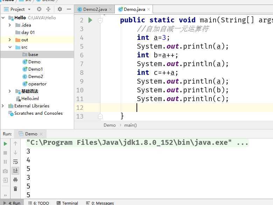Clear console with the trash icon
The height and width of the screenshot is (205, 273).
pos(15,189)
